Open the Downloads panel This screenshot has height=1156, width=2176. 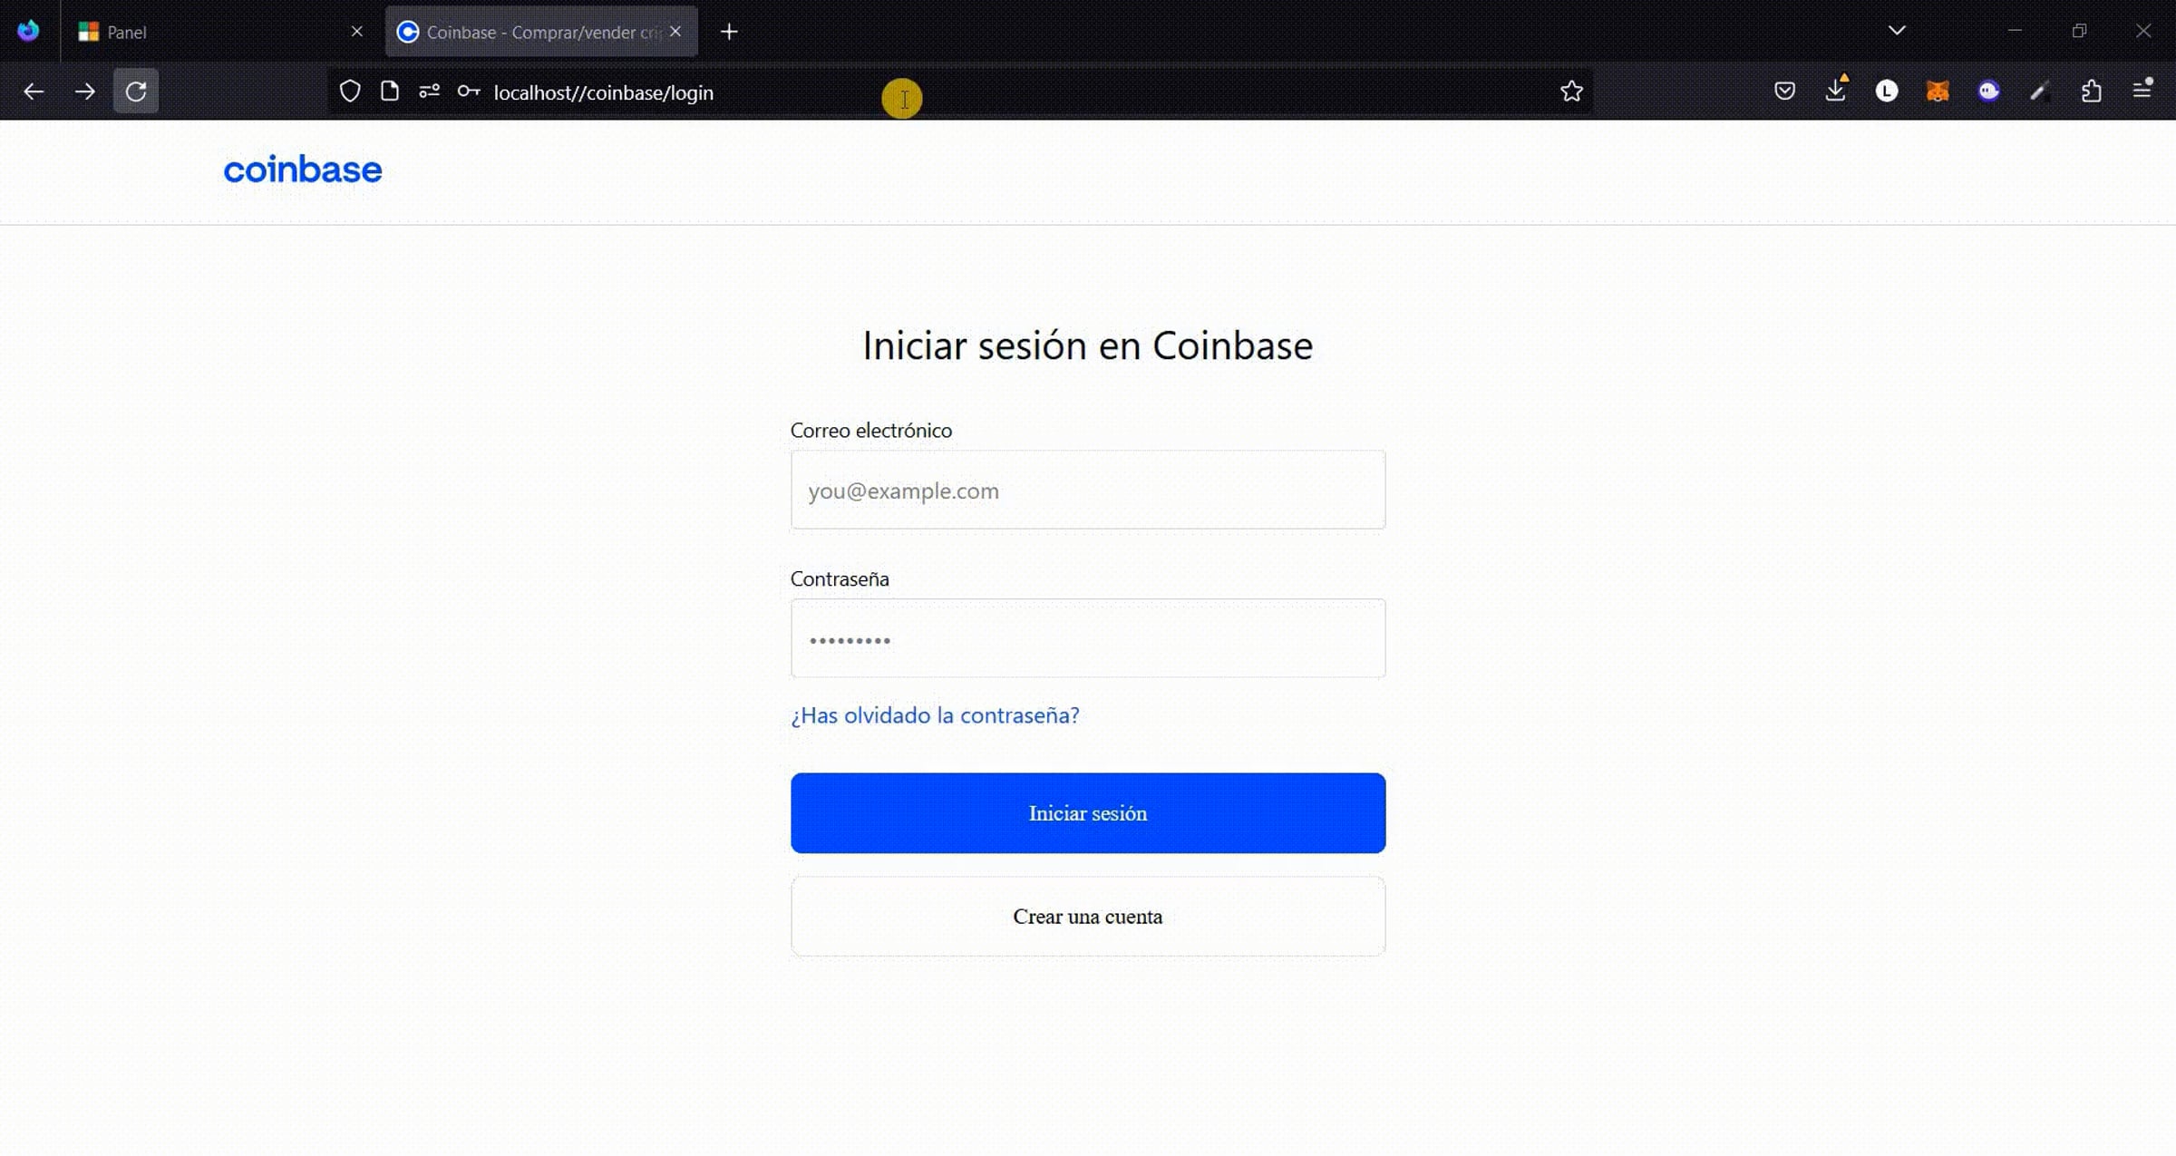coord(1836,90)
